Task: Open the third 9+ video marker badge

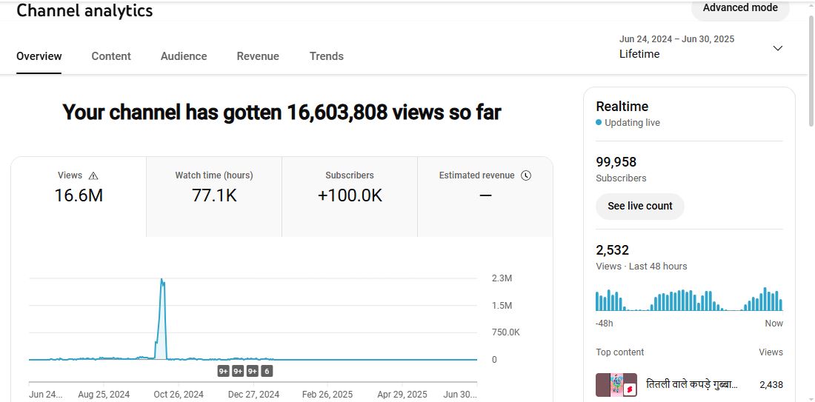Action: pyautogui.click(x=253, y=372)
